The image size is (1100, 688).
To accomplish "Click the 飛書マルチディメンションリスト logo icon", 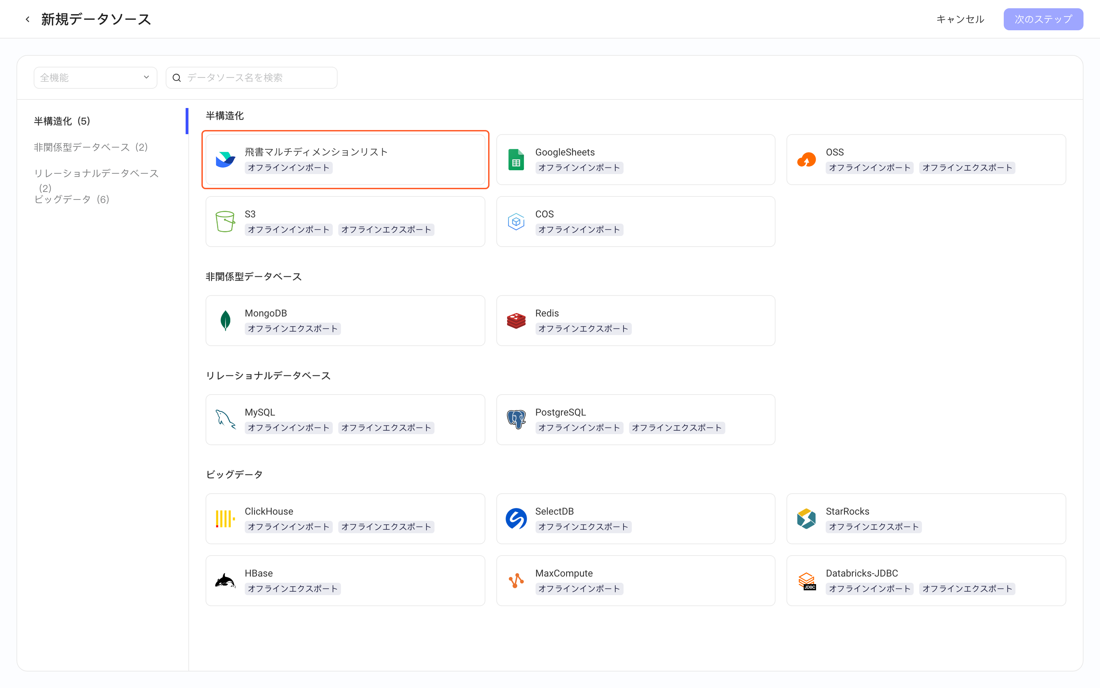I will click(x=225, y=160).
